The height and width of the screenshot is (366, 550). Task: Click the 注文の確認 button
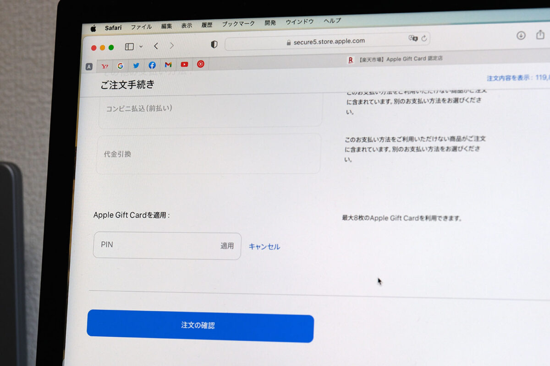pos(200,326)
